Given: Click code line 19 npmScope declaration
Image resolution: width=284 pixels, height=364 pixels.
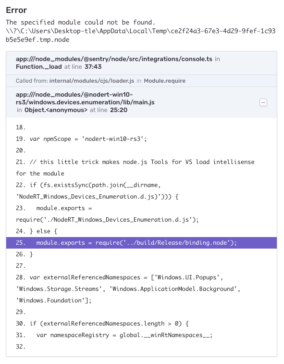Looking at the screenshot, I should (x=81, y=139).
